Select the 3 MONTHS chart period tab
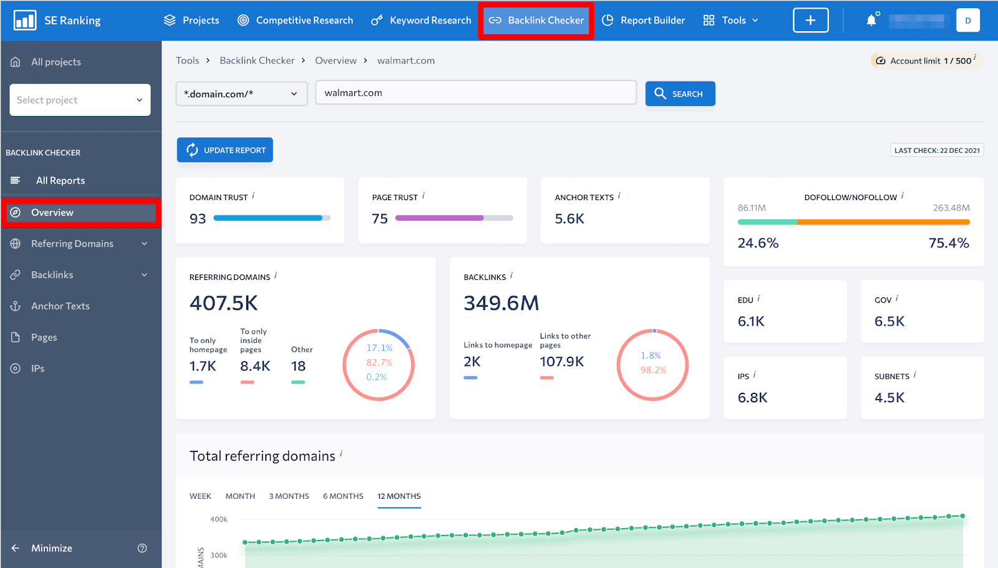The image size is (998, 568). [289, 496]
